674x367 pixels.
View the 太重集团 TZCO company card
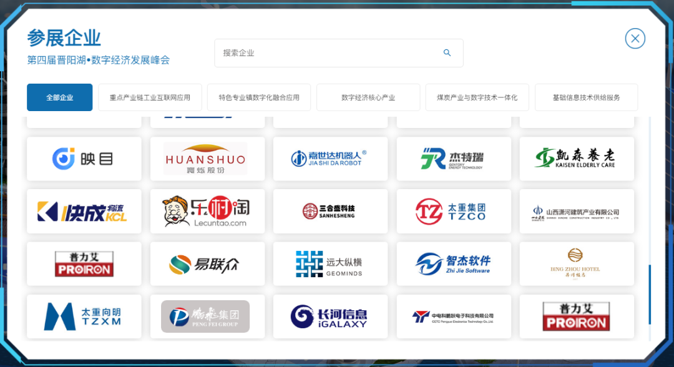(x=454, y=212)
